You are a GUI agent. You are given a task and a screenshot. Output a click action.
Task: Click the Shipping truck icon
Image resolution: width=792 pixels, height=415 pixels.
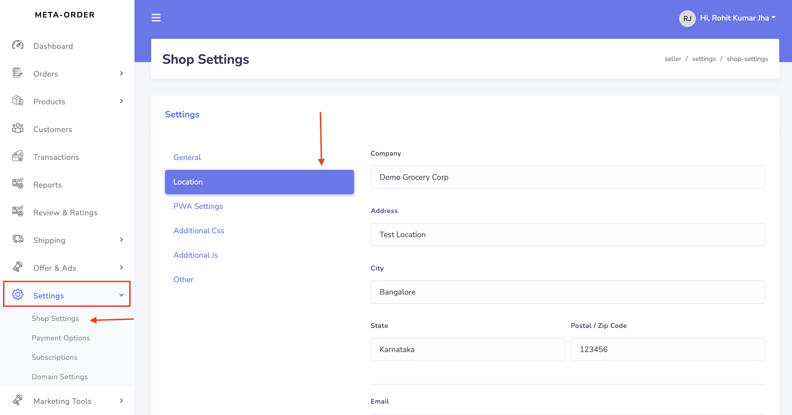click(18, 239)
